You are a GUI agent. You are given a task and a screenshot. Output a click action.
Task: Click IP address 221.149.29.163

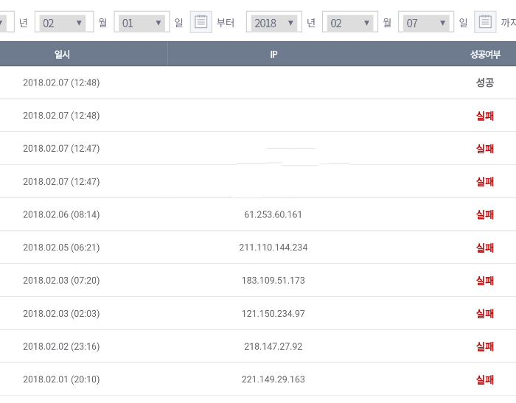(x=273, y=379)
